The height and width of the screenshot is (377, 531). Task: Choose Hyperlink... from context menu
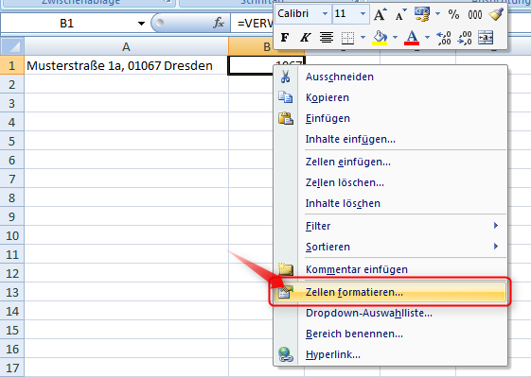pyautogui.click(x=391, y=354)
